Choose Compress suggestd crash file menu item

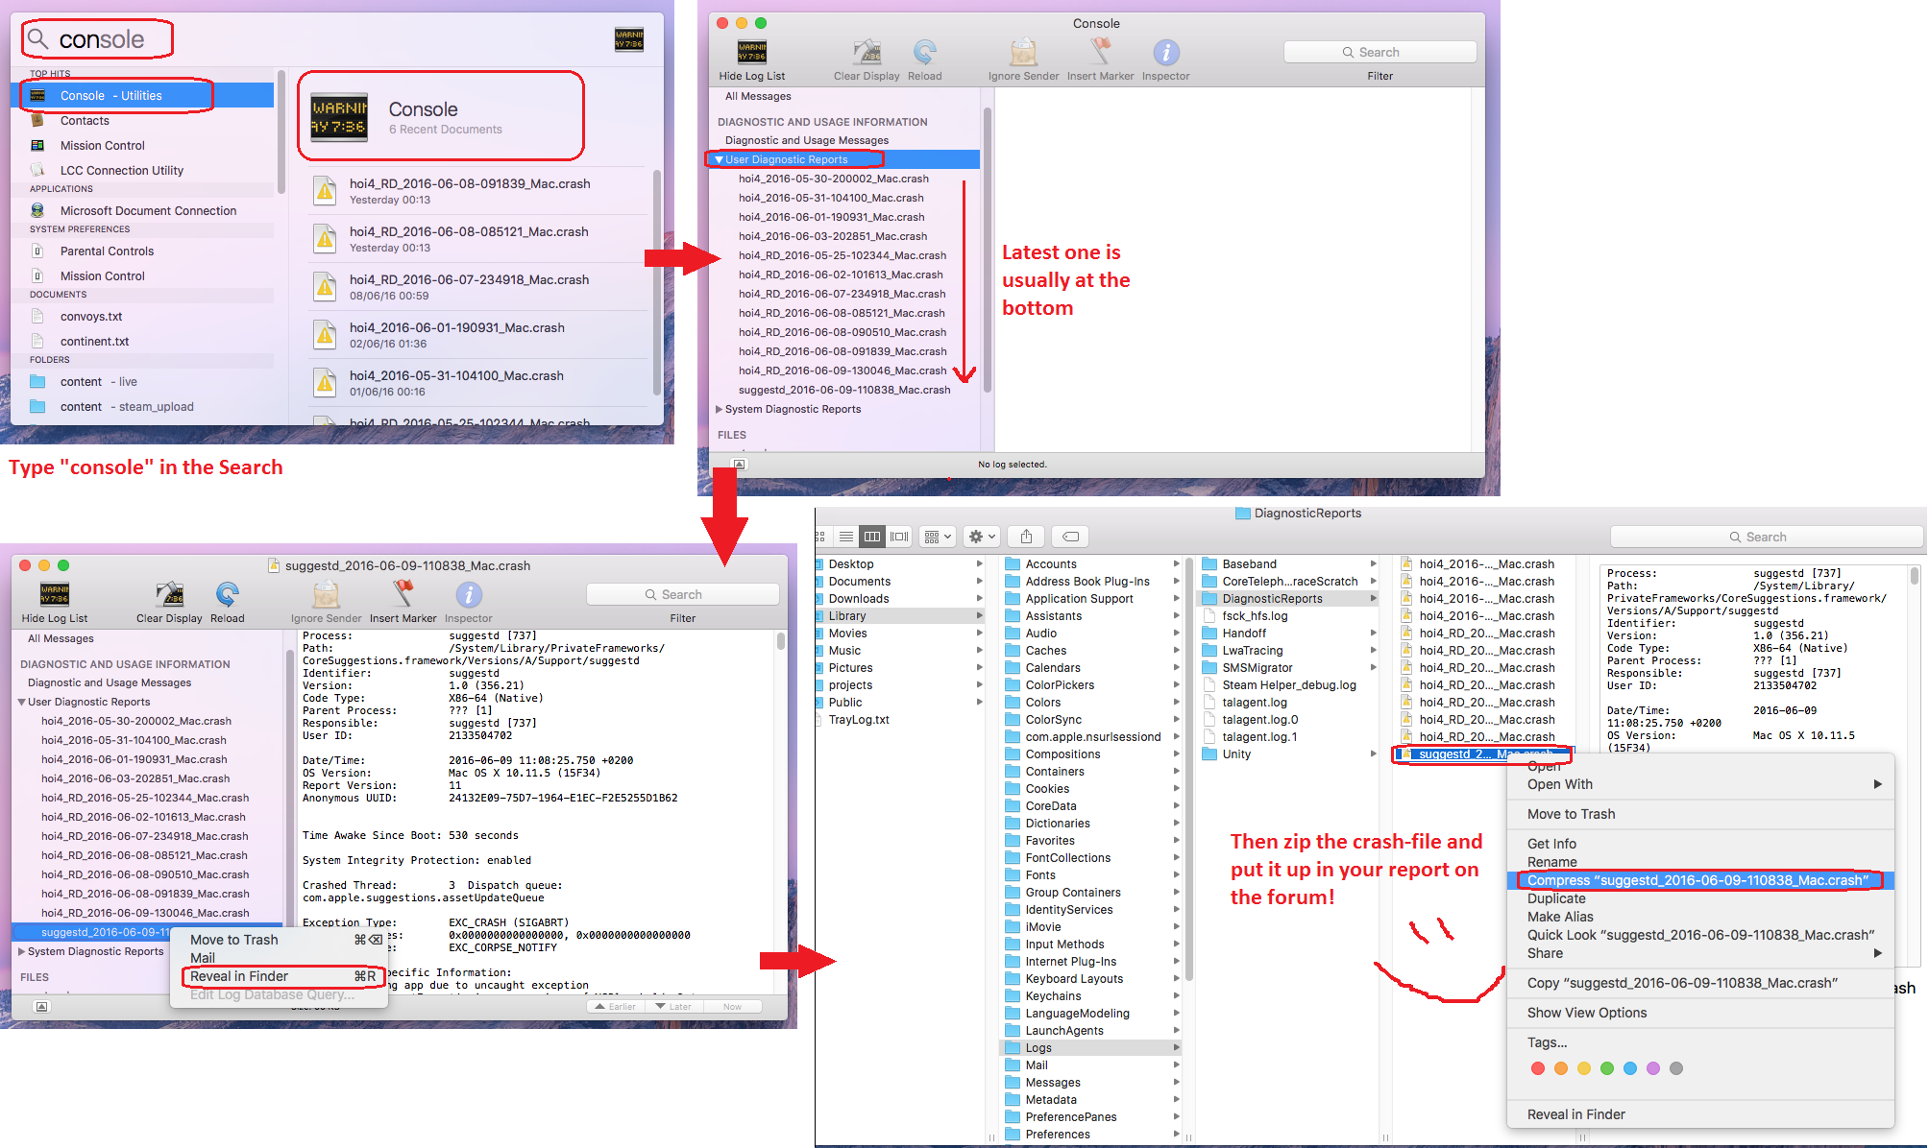(x=1697, y=880)
